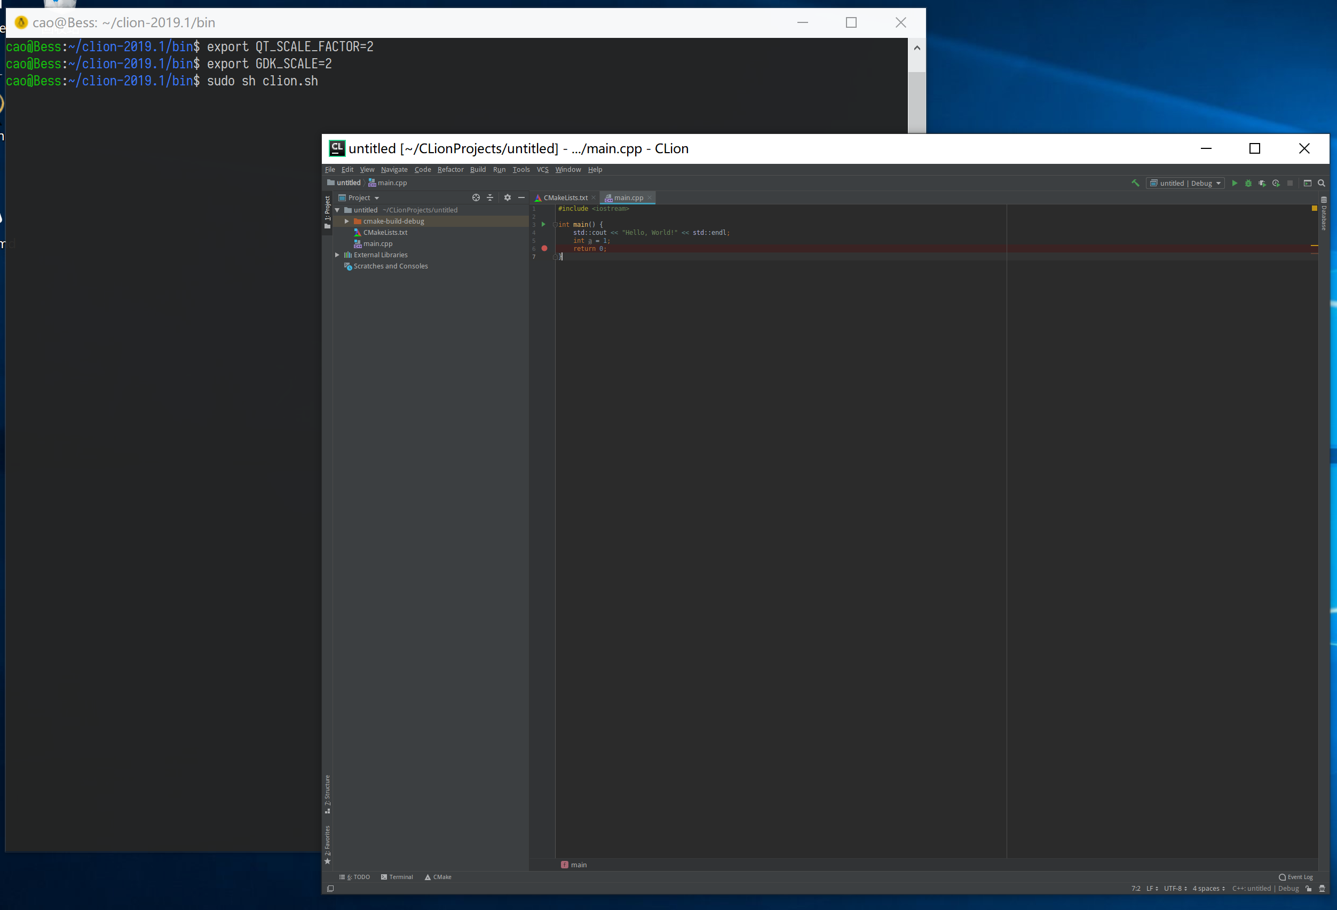Collapse all nodes in the Project panel

[490, 198]
